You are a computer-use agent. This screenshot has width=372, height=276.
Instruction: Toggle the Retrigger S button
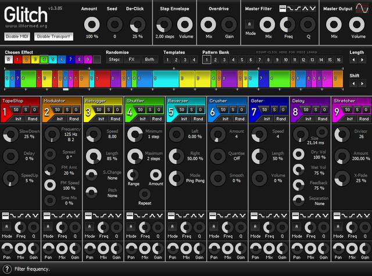(x=109, y=110)
